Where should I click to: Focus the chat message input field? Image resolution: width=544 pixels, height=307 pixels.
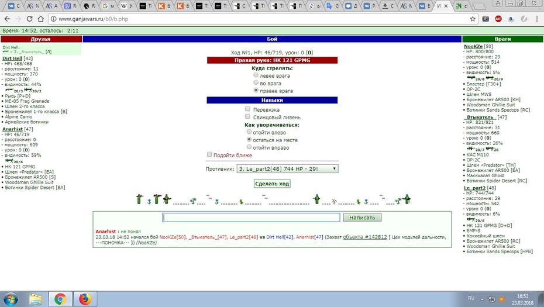pos(251,218)
